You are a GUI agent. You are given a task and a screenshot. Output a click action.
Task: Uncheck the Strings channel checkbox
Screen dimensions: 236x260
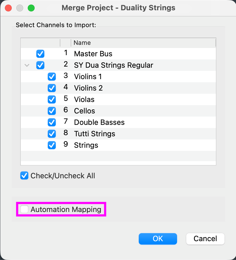(x=52, y=145)
